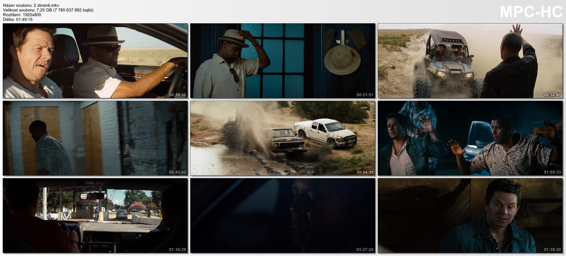Click the 01:16:29 timestamp label
The width and height of the screenshot is (566, 256).
(177, 249)
